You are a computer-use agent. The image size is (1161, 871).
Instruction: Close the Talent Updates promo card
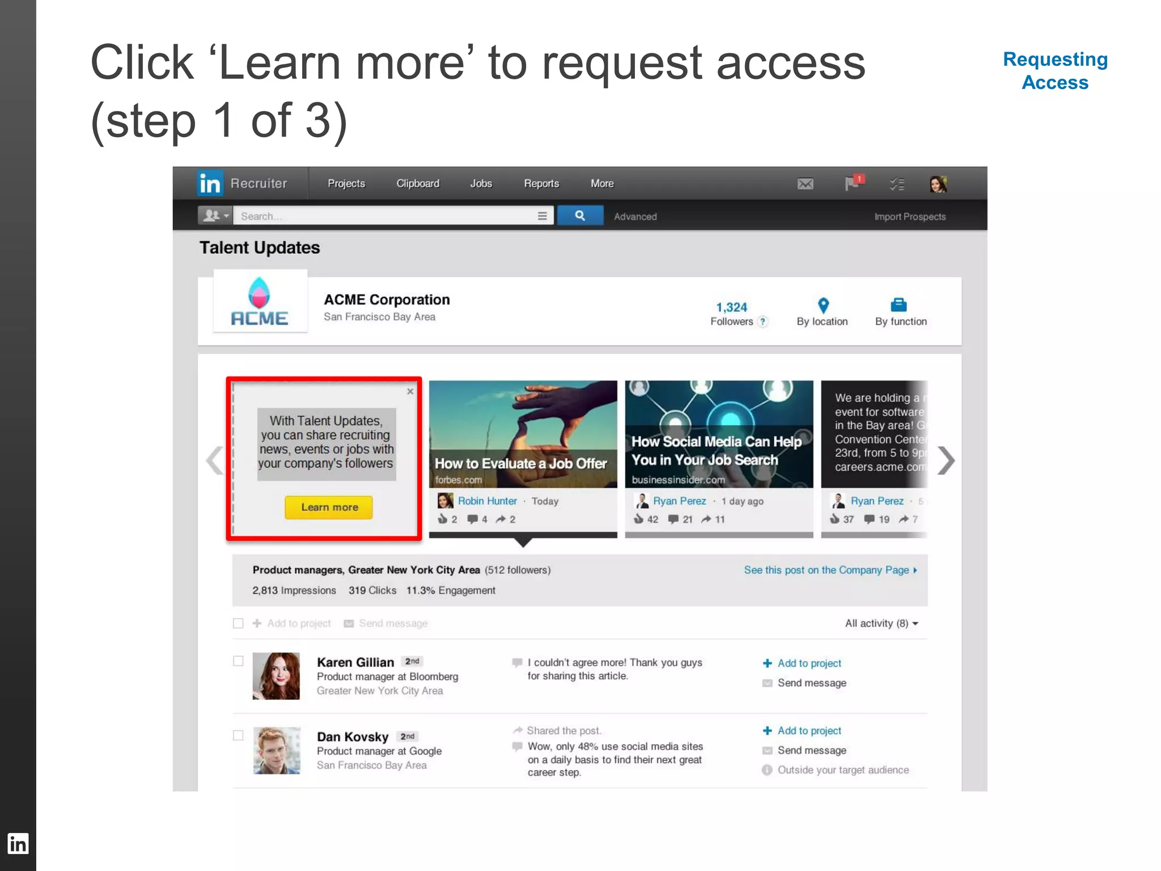coord(410,391)
